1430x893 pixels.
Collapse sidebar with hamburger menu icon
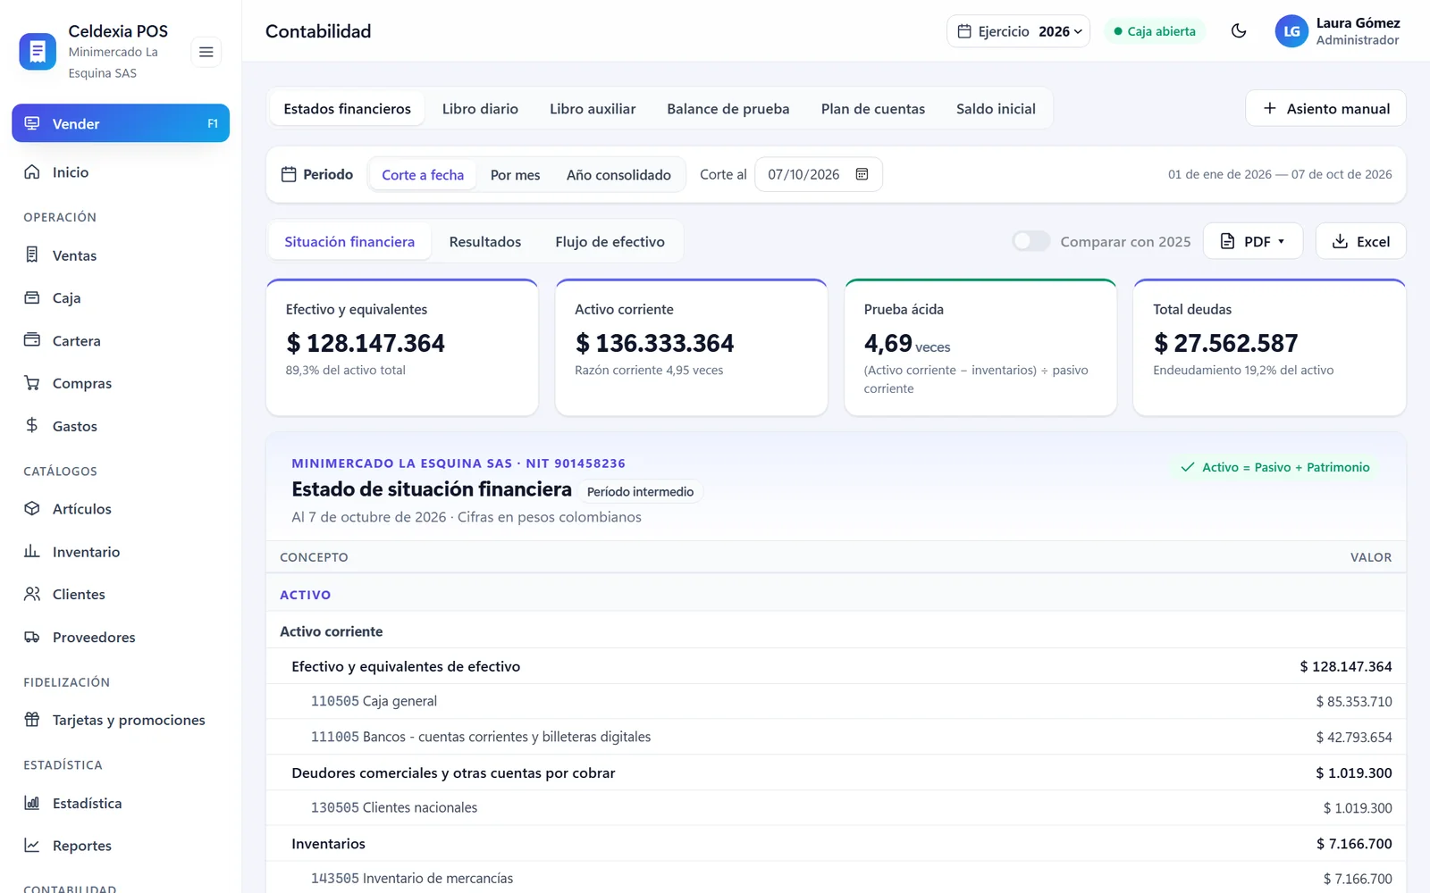point(206,52)
